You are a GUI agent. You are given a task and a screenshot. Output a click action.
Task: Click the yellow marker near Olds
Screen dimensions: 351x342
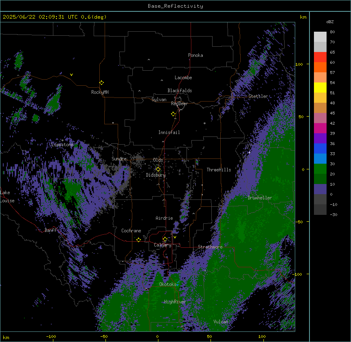click(158, 169)
